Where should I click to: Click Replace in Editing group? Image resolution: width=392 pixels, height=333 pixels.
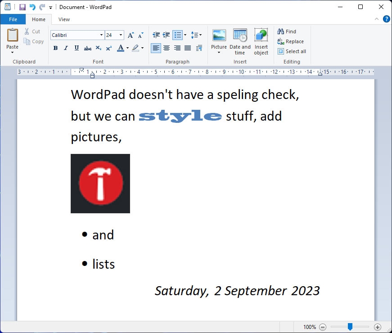tap(291, 41)
